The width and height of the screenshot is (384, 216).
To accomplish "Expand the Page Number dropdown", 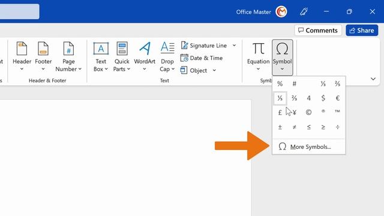I will click(80, 70).
